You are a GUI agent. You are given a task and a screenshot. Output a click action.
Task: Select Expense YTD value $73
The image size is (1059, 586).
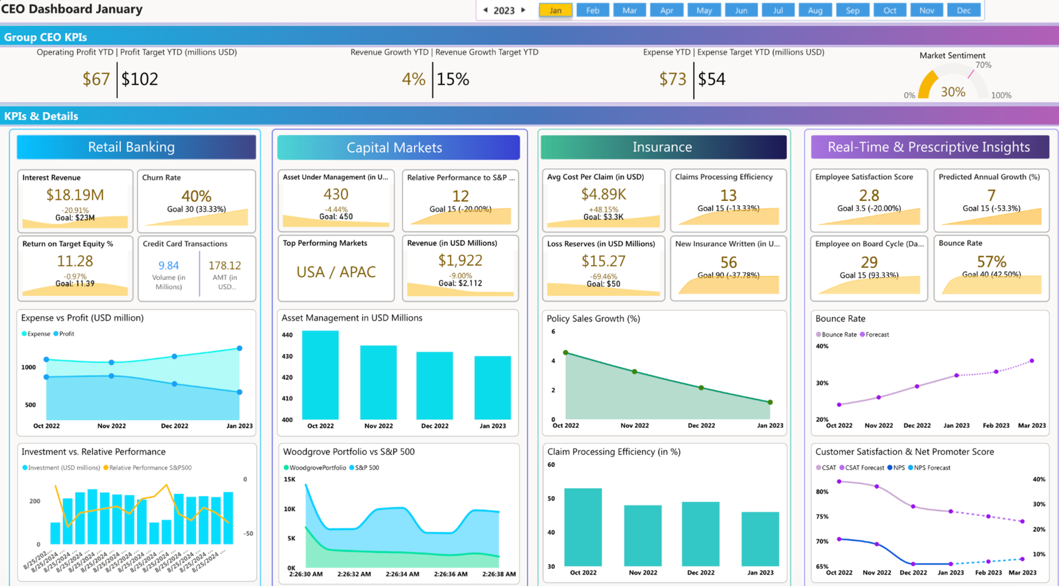(673, 79)
